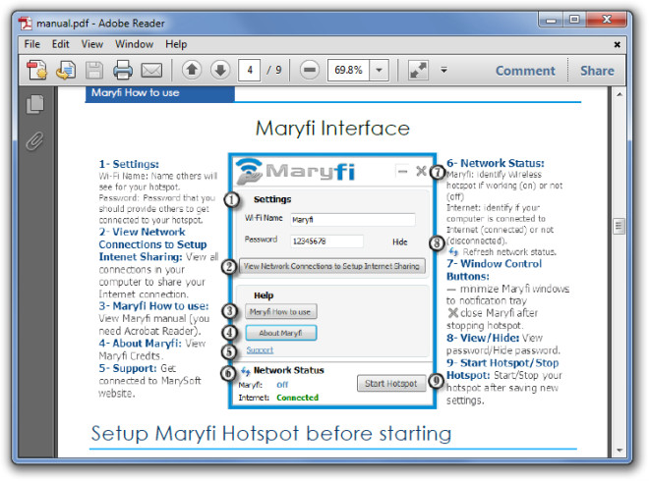Open the zoom level dropdown arrow

tap(379, 71)
